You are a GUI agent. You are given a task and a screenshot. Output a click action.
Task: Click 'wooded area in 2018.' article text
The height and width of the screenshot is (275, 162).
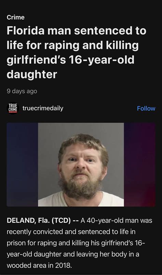tap(39, 265)
